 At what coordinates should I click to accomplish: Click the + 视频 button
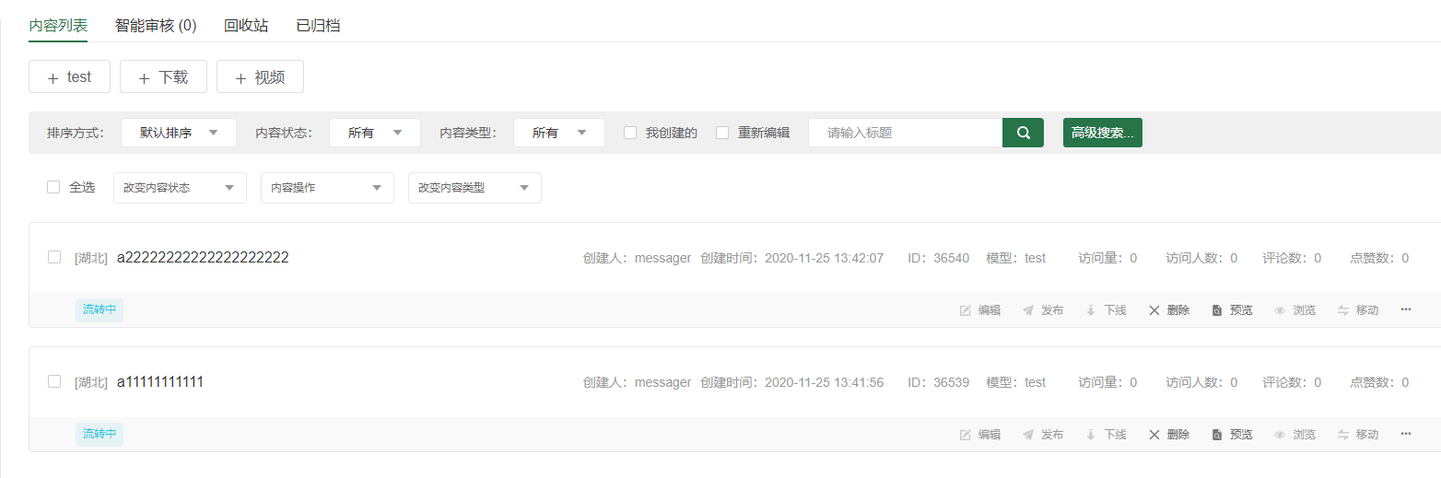click(260, 77)
